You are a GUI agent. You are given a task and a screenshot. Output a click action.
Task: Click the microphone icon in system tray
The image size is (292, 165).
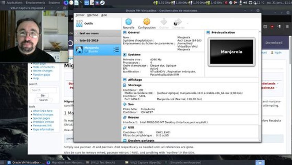click(241, 3)
